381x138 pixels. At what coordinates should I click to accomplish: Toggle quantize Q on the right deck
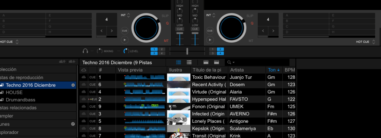tap(252, 23)
